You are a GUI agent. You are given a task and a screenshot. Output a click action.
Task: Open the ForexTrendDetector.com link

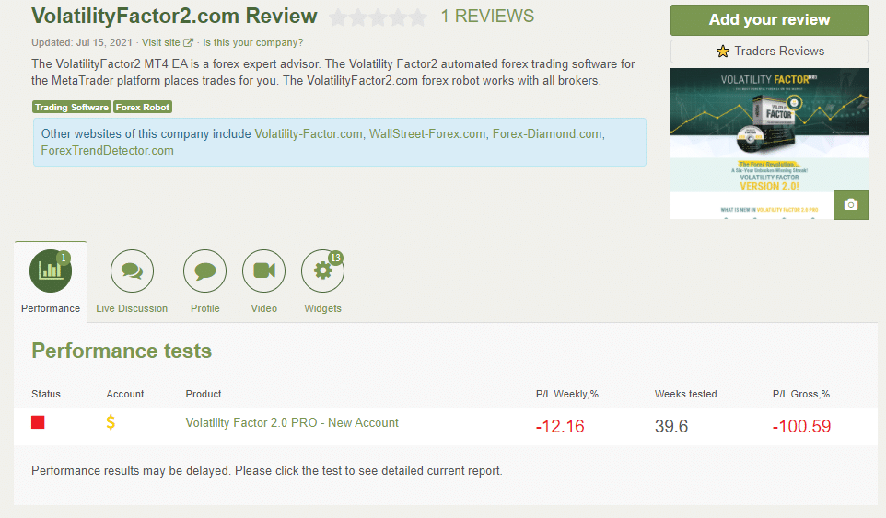[108, 151]
